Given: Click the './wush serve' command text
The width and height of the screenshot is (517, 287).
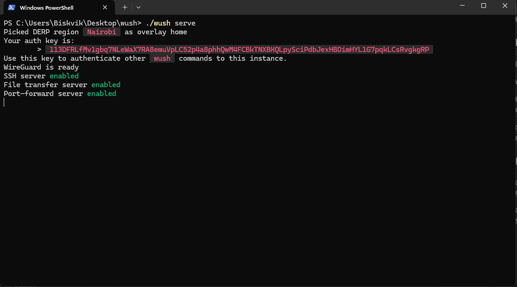Looking at the screenshot, I should tap(170, 23).
